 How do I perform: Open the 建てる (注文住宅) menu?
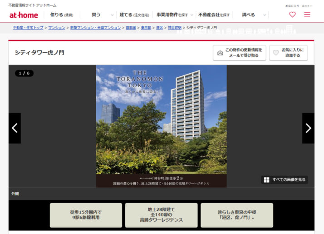tap(134, 15)
